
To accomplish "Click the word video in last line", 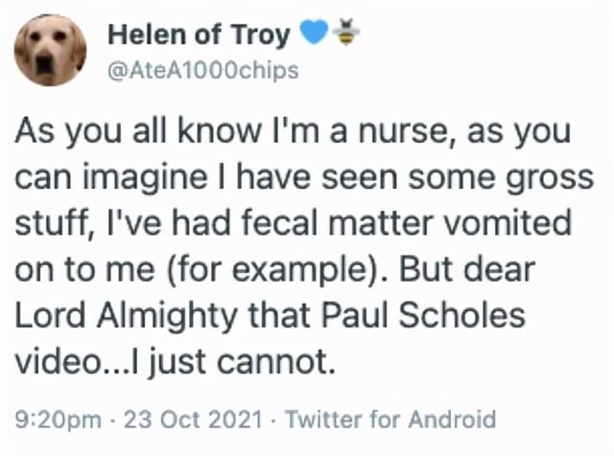I will (x=59, y=361).
